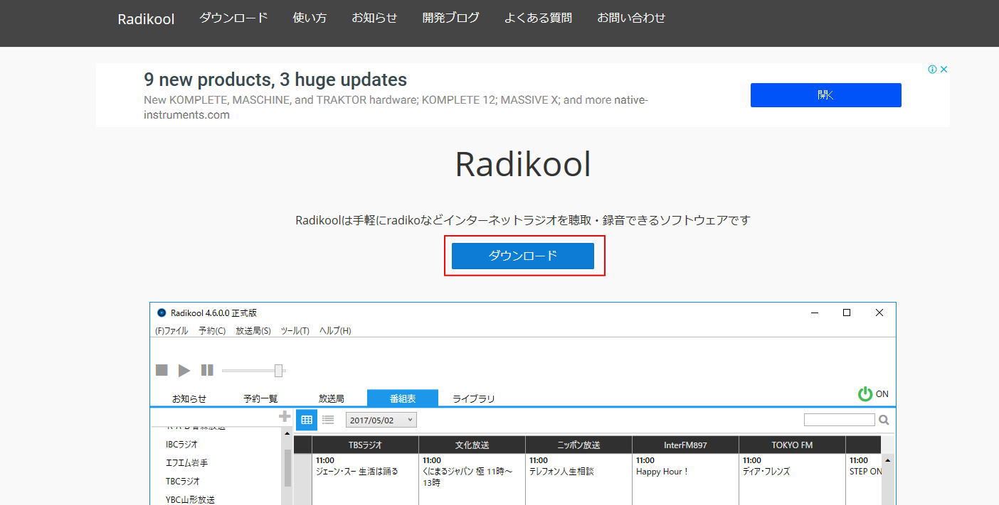The width and height of the screenshot is (999, 505).
Task: Toggle the green power ON icon
Action: [x=865, y=393]
